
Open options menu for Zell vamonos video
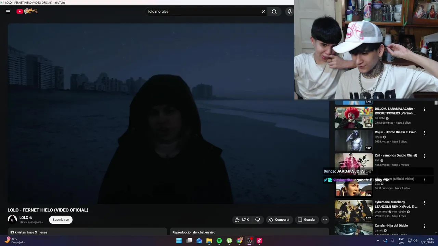tap(425, 156)
